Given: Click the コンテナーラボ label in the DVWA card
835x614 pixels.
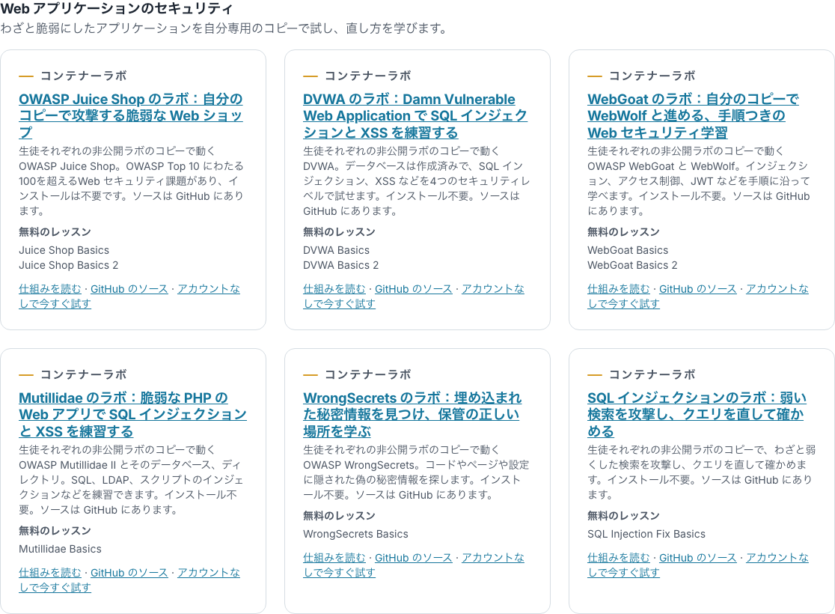Looking at the screenshot, I should pos(368,76).
